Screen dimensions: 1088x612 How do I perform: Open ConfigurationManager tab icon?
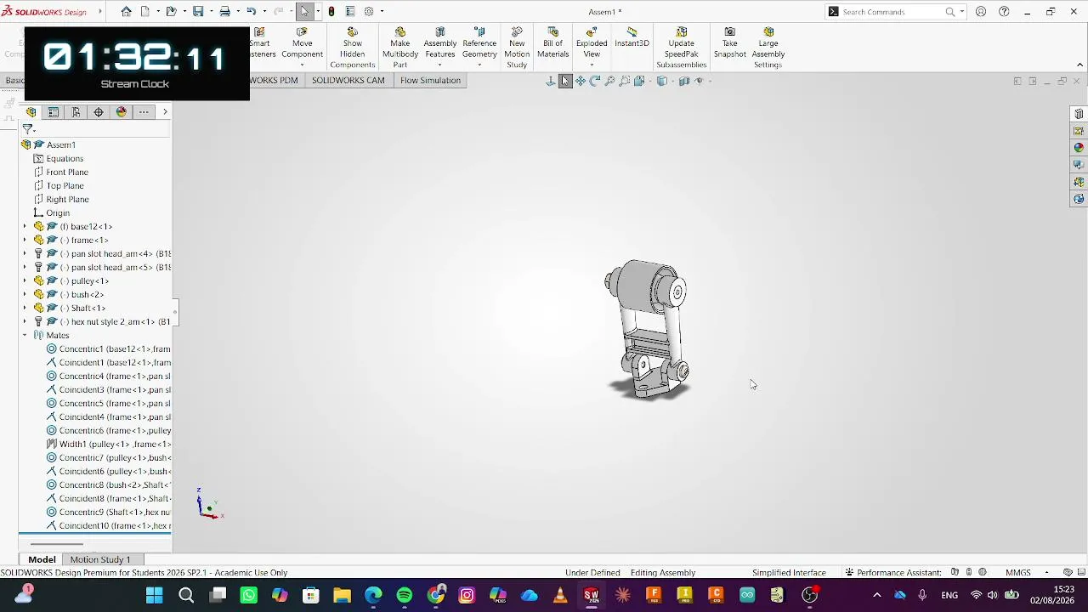76,112
